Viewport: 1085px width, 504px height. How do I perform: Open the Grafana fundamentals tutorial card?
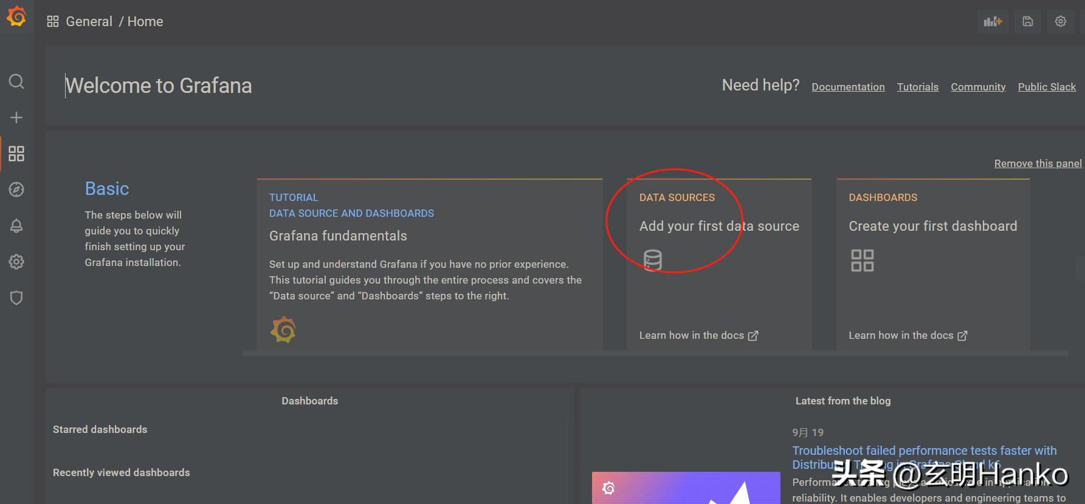point(429,265)
